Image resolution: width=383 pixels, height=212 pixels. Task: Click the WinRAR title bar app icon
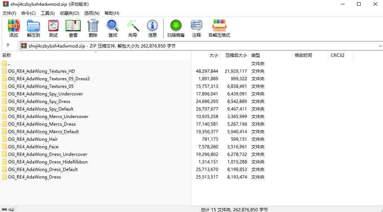click(6, 4)
